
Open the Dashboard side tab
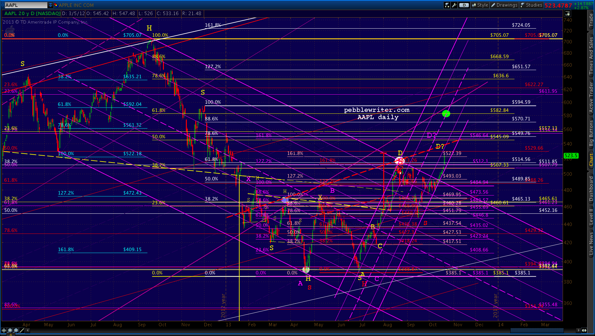pos(591,188)
